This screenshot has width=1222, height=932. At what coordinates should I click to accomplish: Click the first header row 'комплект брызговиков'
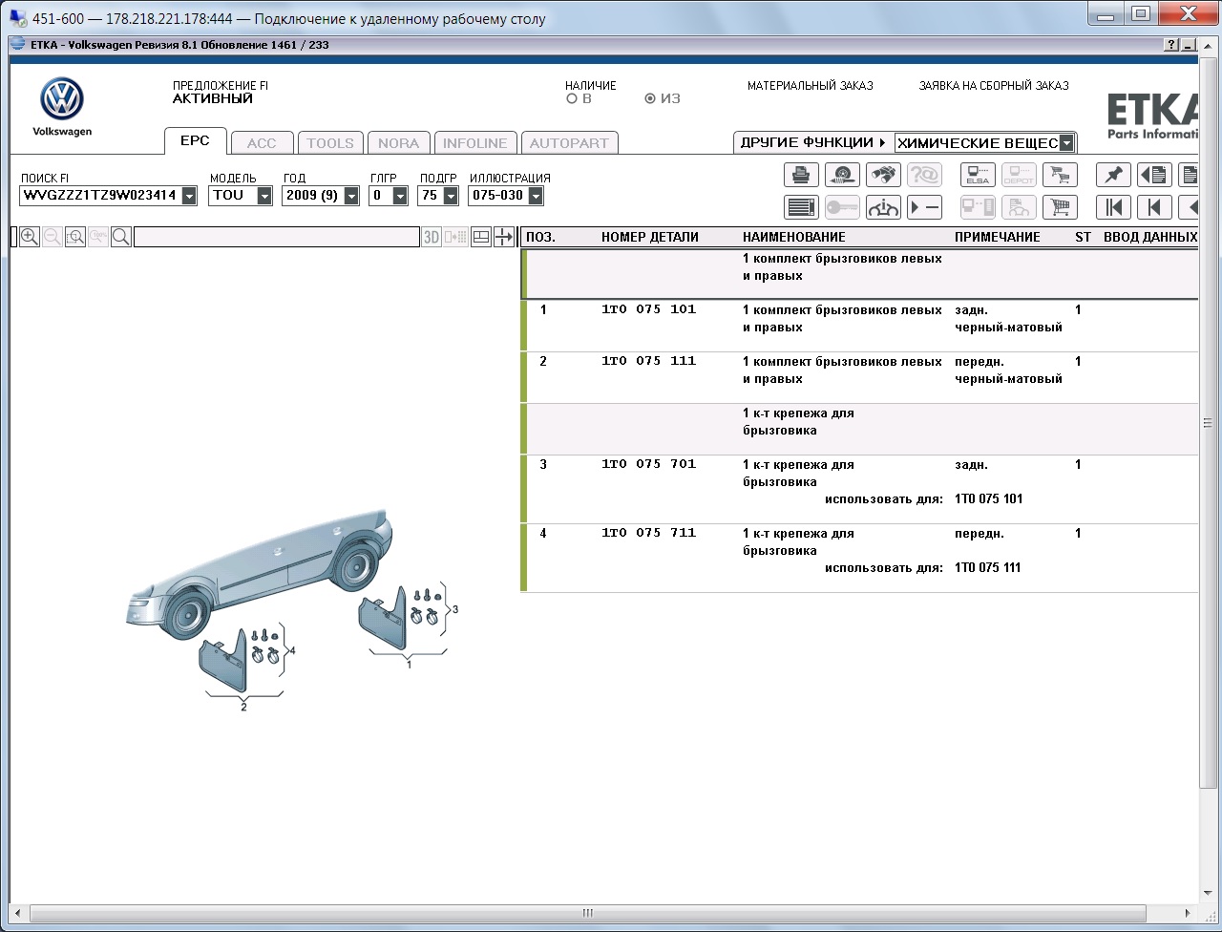click(859, 274)
